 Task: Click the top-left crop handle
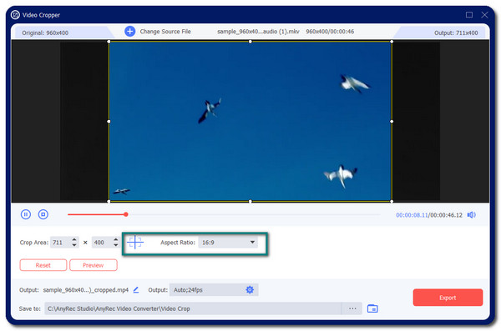coord(109,42)
